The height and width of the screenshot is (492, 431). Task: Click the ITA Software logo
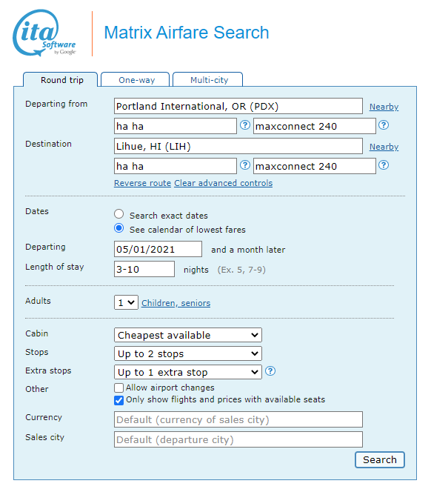(44, 33)
